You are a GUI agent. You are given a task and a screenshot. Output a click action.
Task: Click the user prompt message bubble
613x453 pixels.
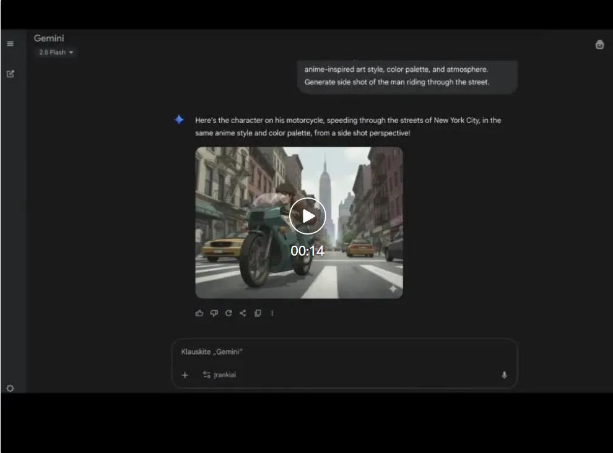(407, 76)
